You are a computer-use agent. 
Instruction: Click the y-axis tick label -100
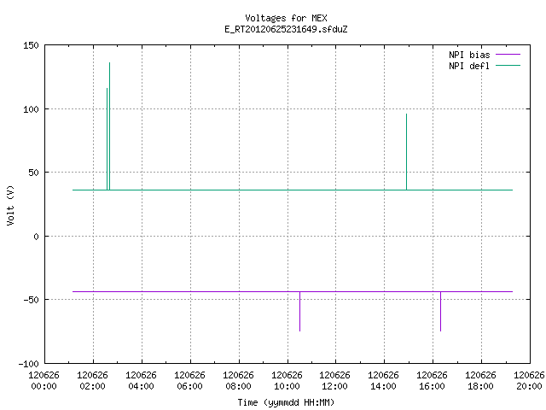coord(28,364)
